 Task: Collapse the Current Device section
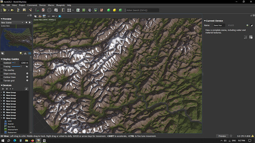pyautogui.click(x=205, y=21)
